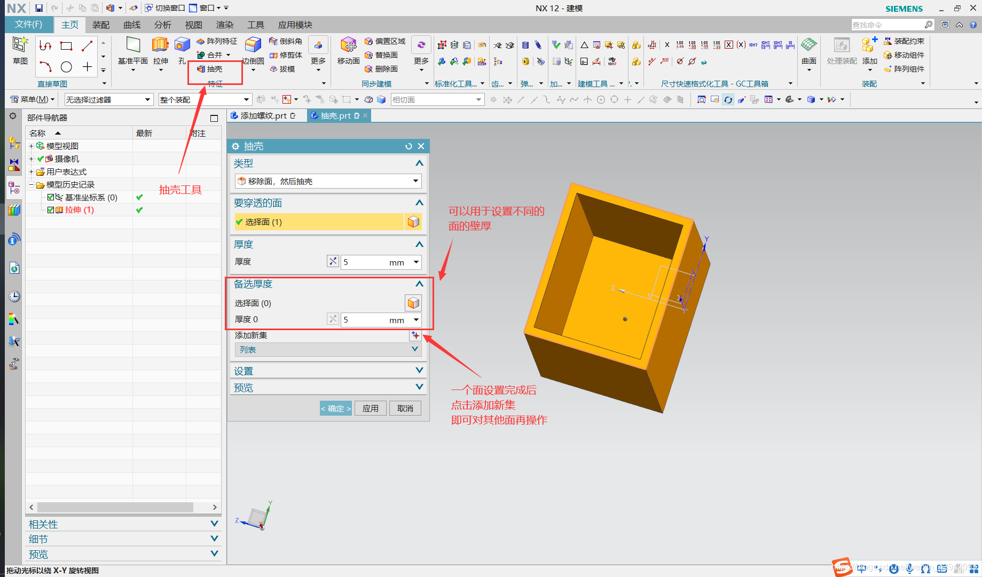Collapse the 类型 section
This screenshot has height=577, width=982.
pos(419,163)
